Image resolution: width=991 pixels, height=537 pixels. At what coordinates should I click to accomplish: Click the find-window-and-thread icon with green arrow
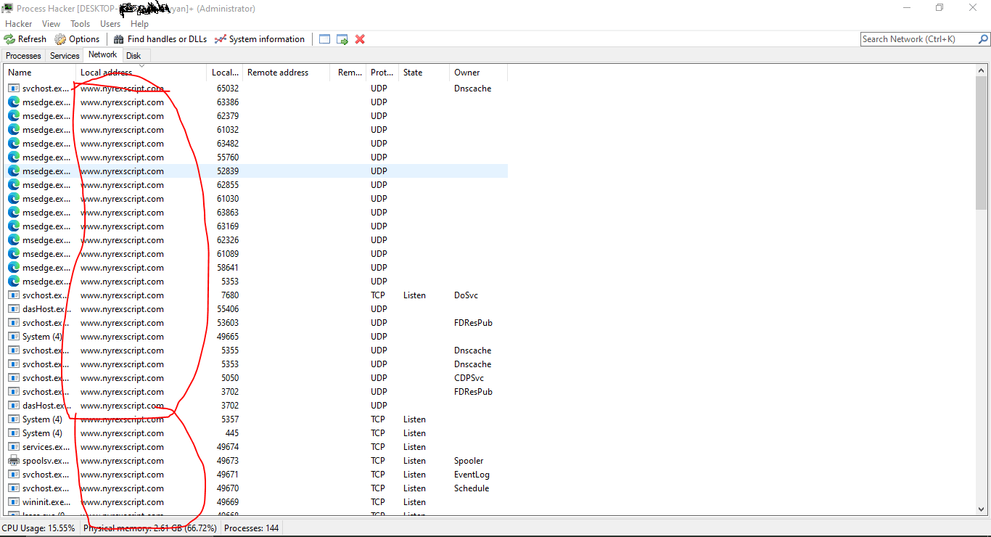[x=342, y=39]
